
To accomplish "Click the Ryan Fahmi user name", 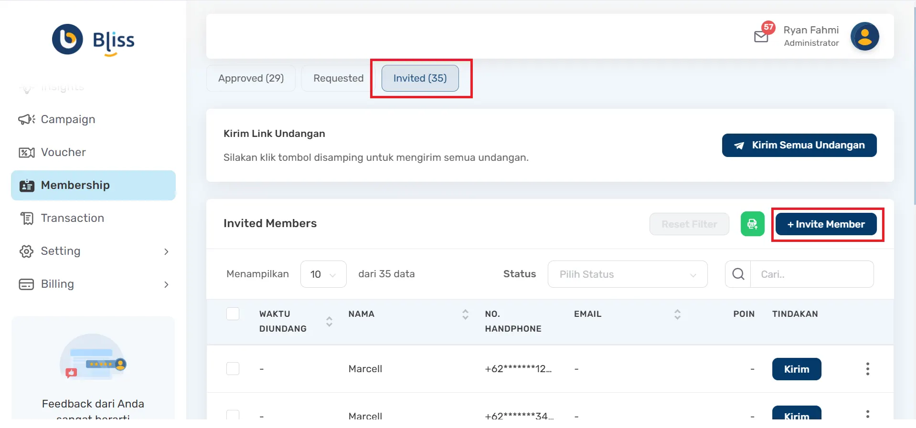I will [x=811, y=30].
